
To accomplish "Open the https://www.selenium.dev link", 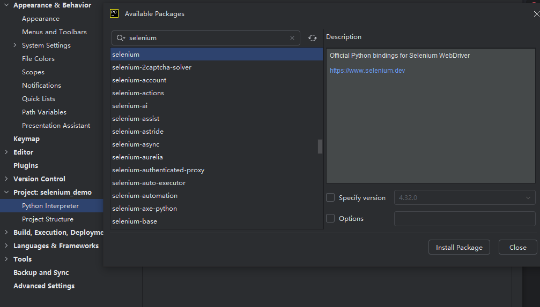I will [367, 71].
